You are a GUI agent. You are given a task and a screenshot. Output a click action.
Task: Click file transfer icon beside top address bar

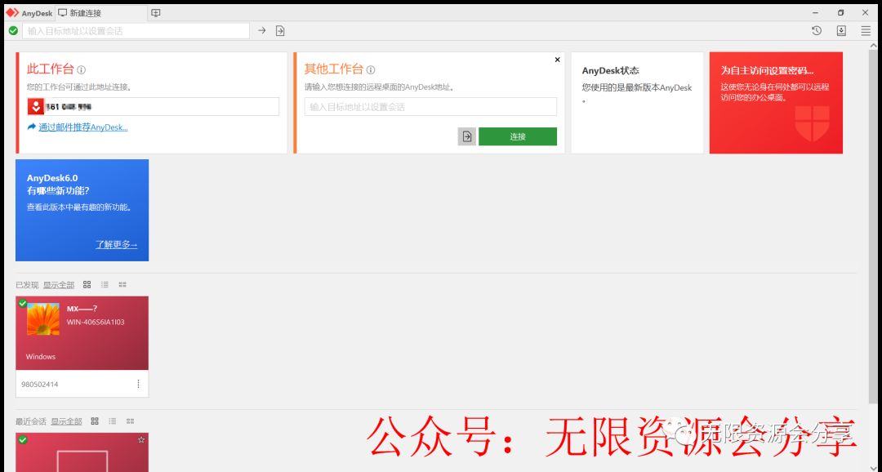pos(280,31)
